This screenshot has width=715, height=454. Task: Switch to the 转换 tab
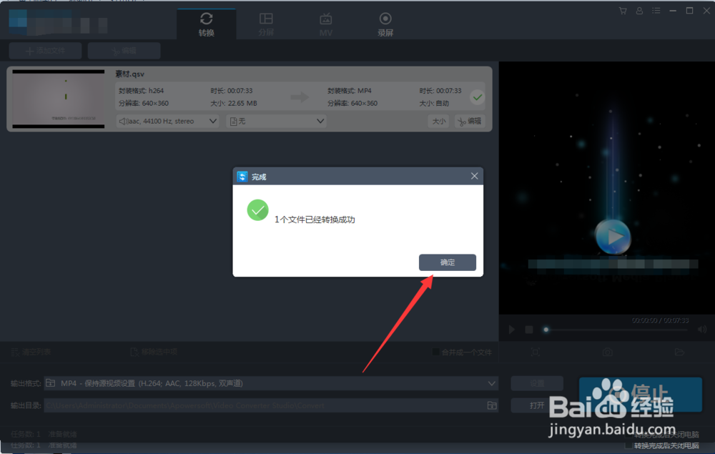click(206, 24)
